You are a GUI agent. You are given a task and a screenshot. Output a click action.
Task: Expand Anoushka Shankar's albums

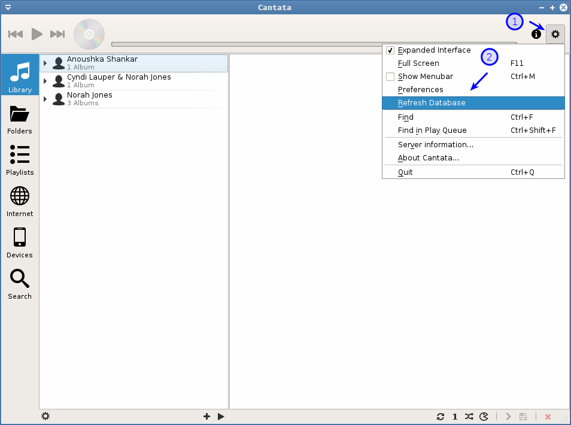click(x=47, y=63)
